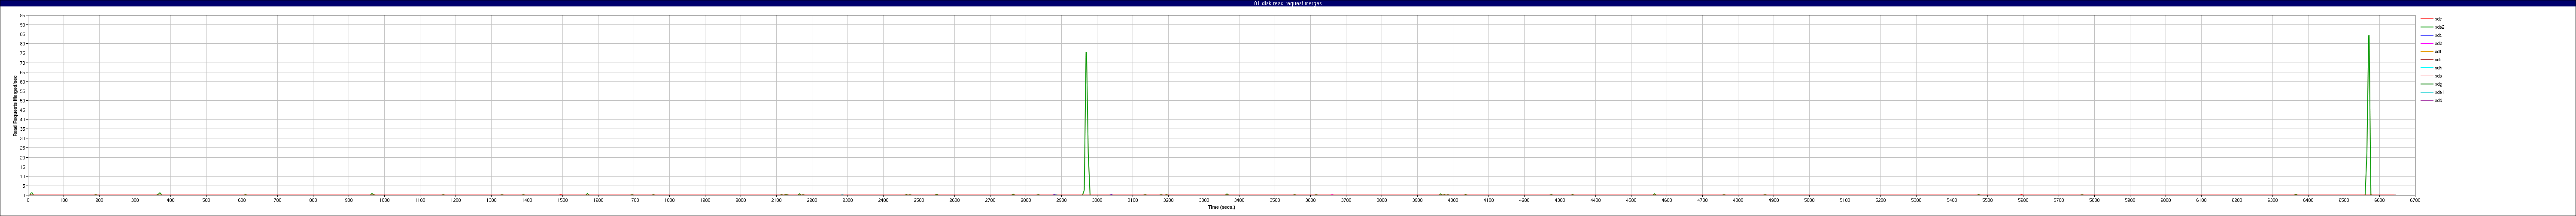Select the sdi legend label
This screenshot has width=2576, height=216.
(x=2438, y=59)
